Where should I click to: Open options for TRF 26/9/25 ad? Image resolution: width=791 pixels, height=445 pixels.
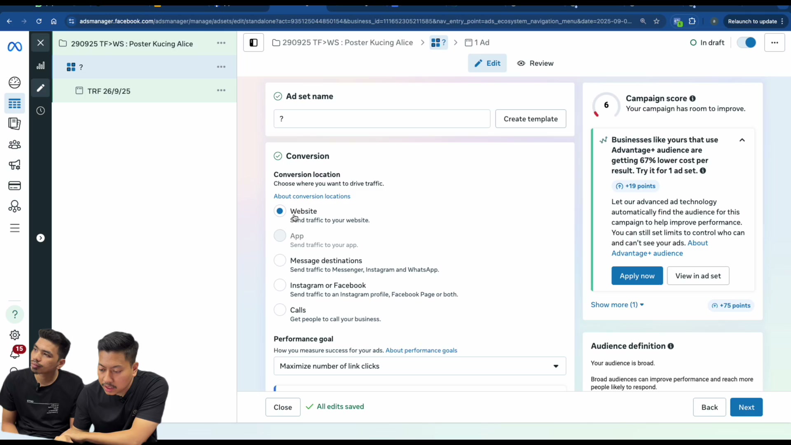pyautogui.click(x=221, y=91)
